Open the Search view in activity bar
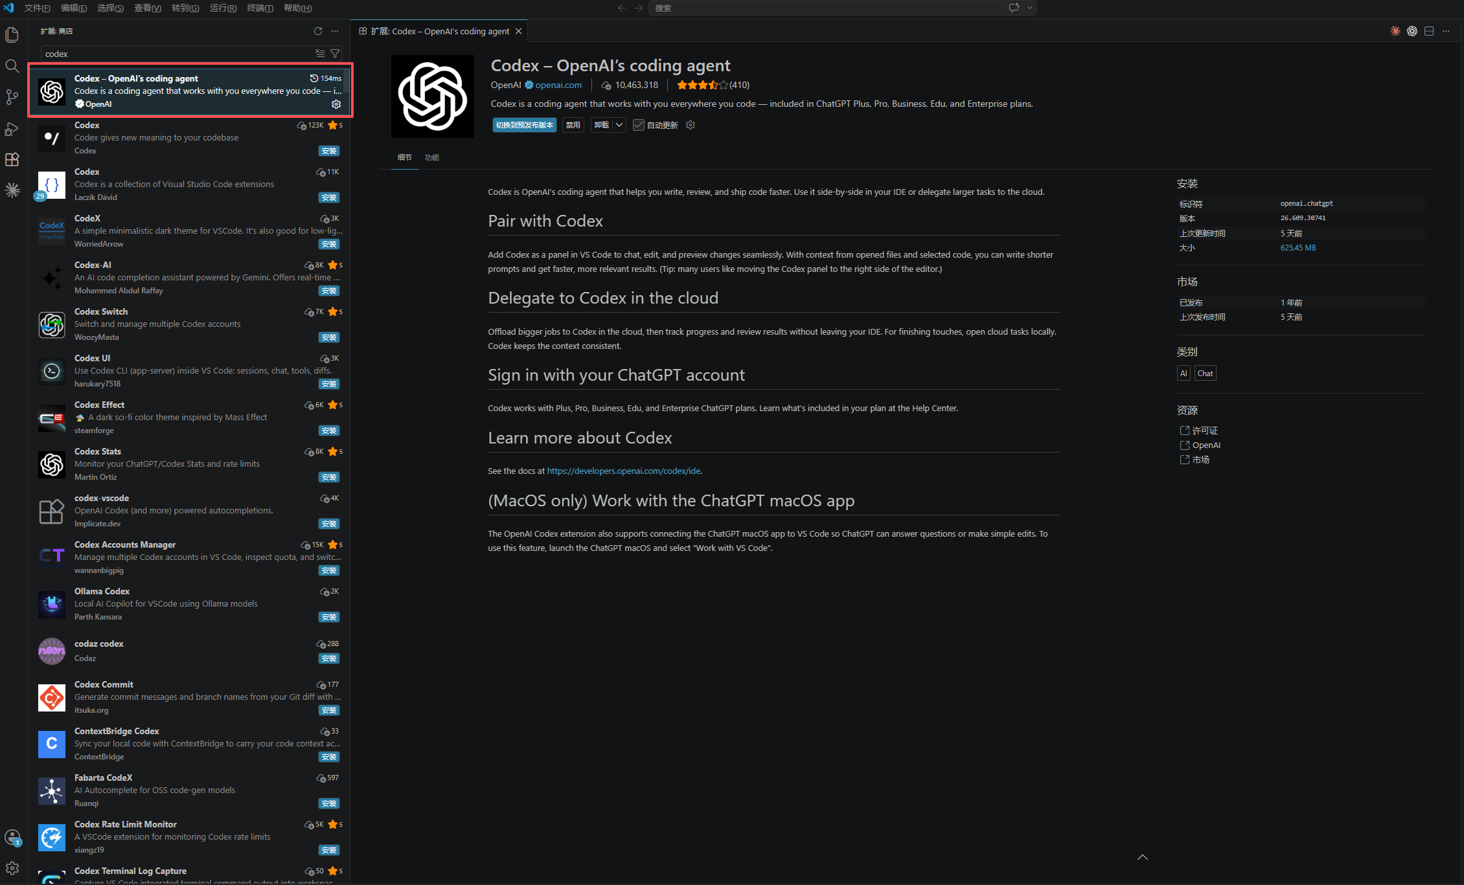This screenshot has height=885, width=1464. pyautogui.click(x=12, y=65)
